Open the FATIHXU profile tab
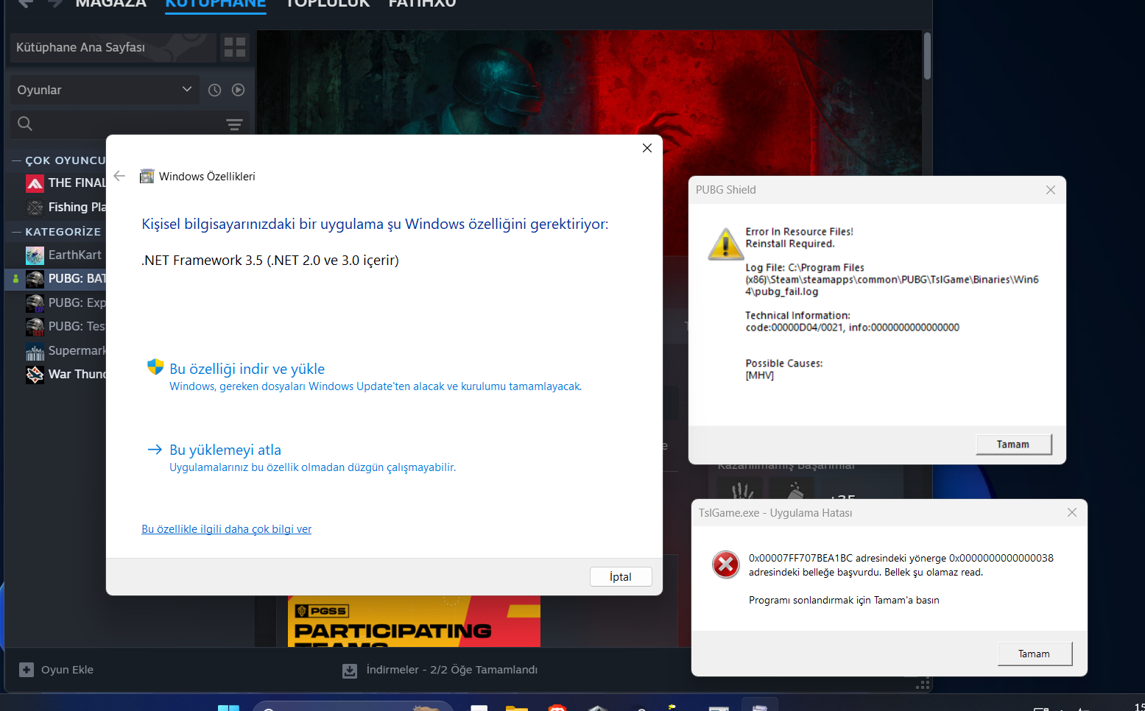Viewport: 1145px width, 711px height. 423,4
